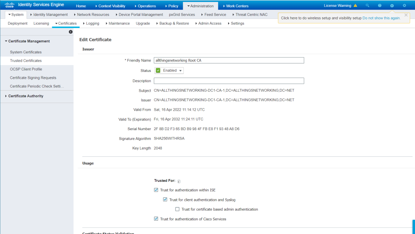Select Trusted Certificates in sidebar
This screenshot has width=415, height=234.
pos(26,60)
